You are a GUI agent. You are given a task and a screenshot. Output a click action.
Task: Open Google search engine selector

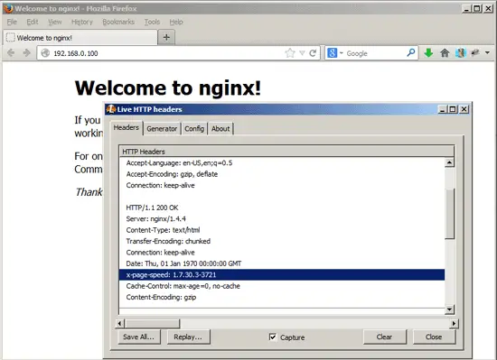(334, 53)
